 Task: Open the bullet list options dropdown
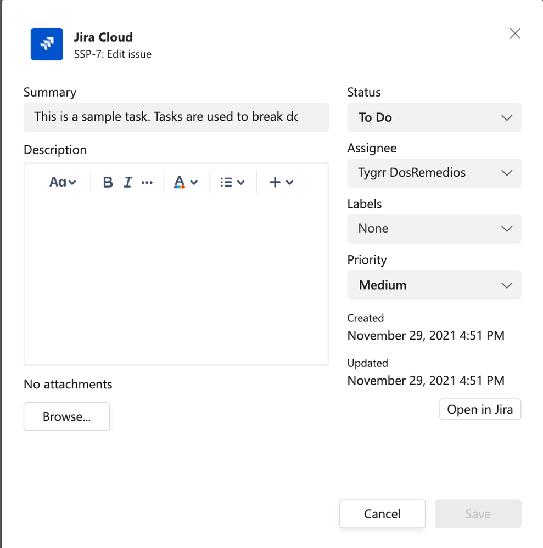pos(232,182)
